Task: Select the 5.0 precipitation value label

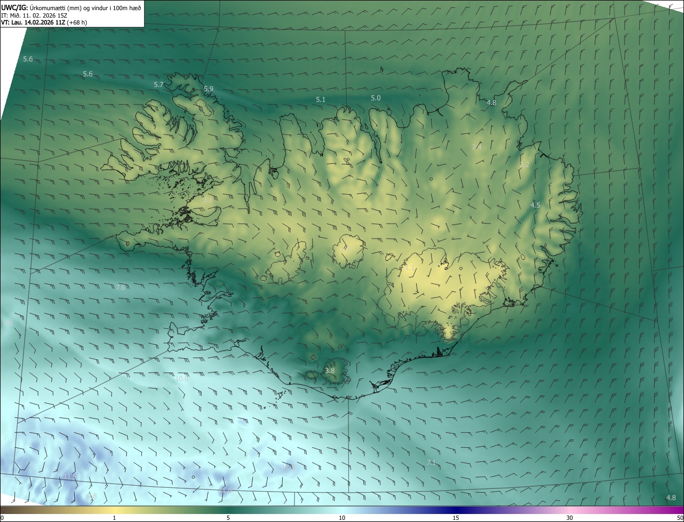Action: point(376,98)
